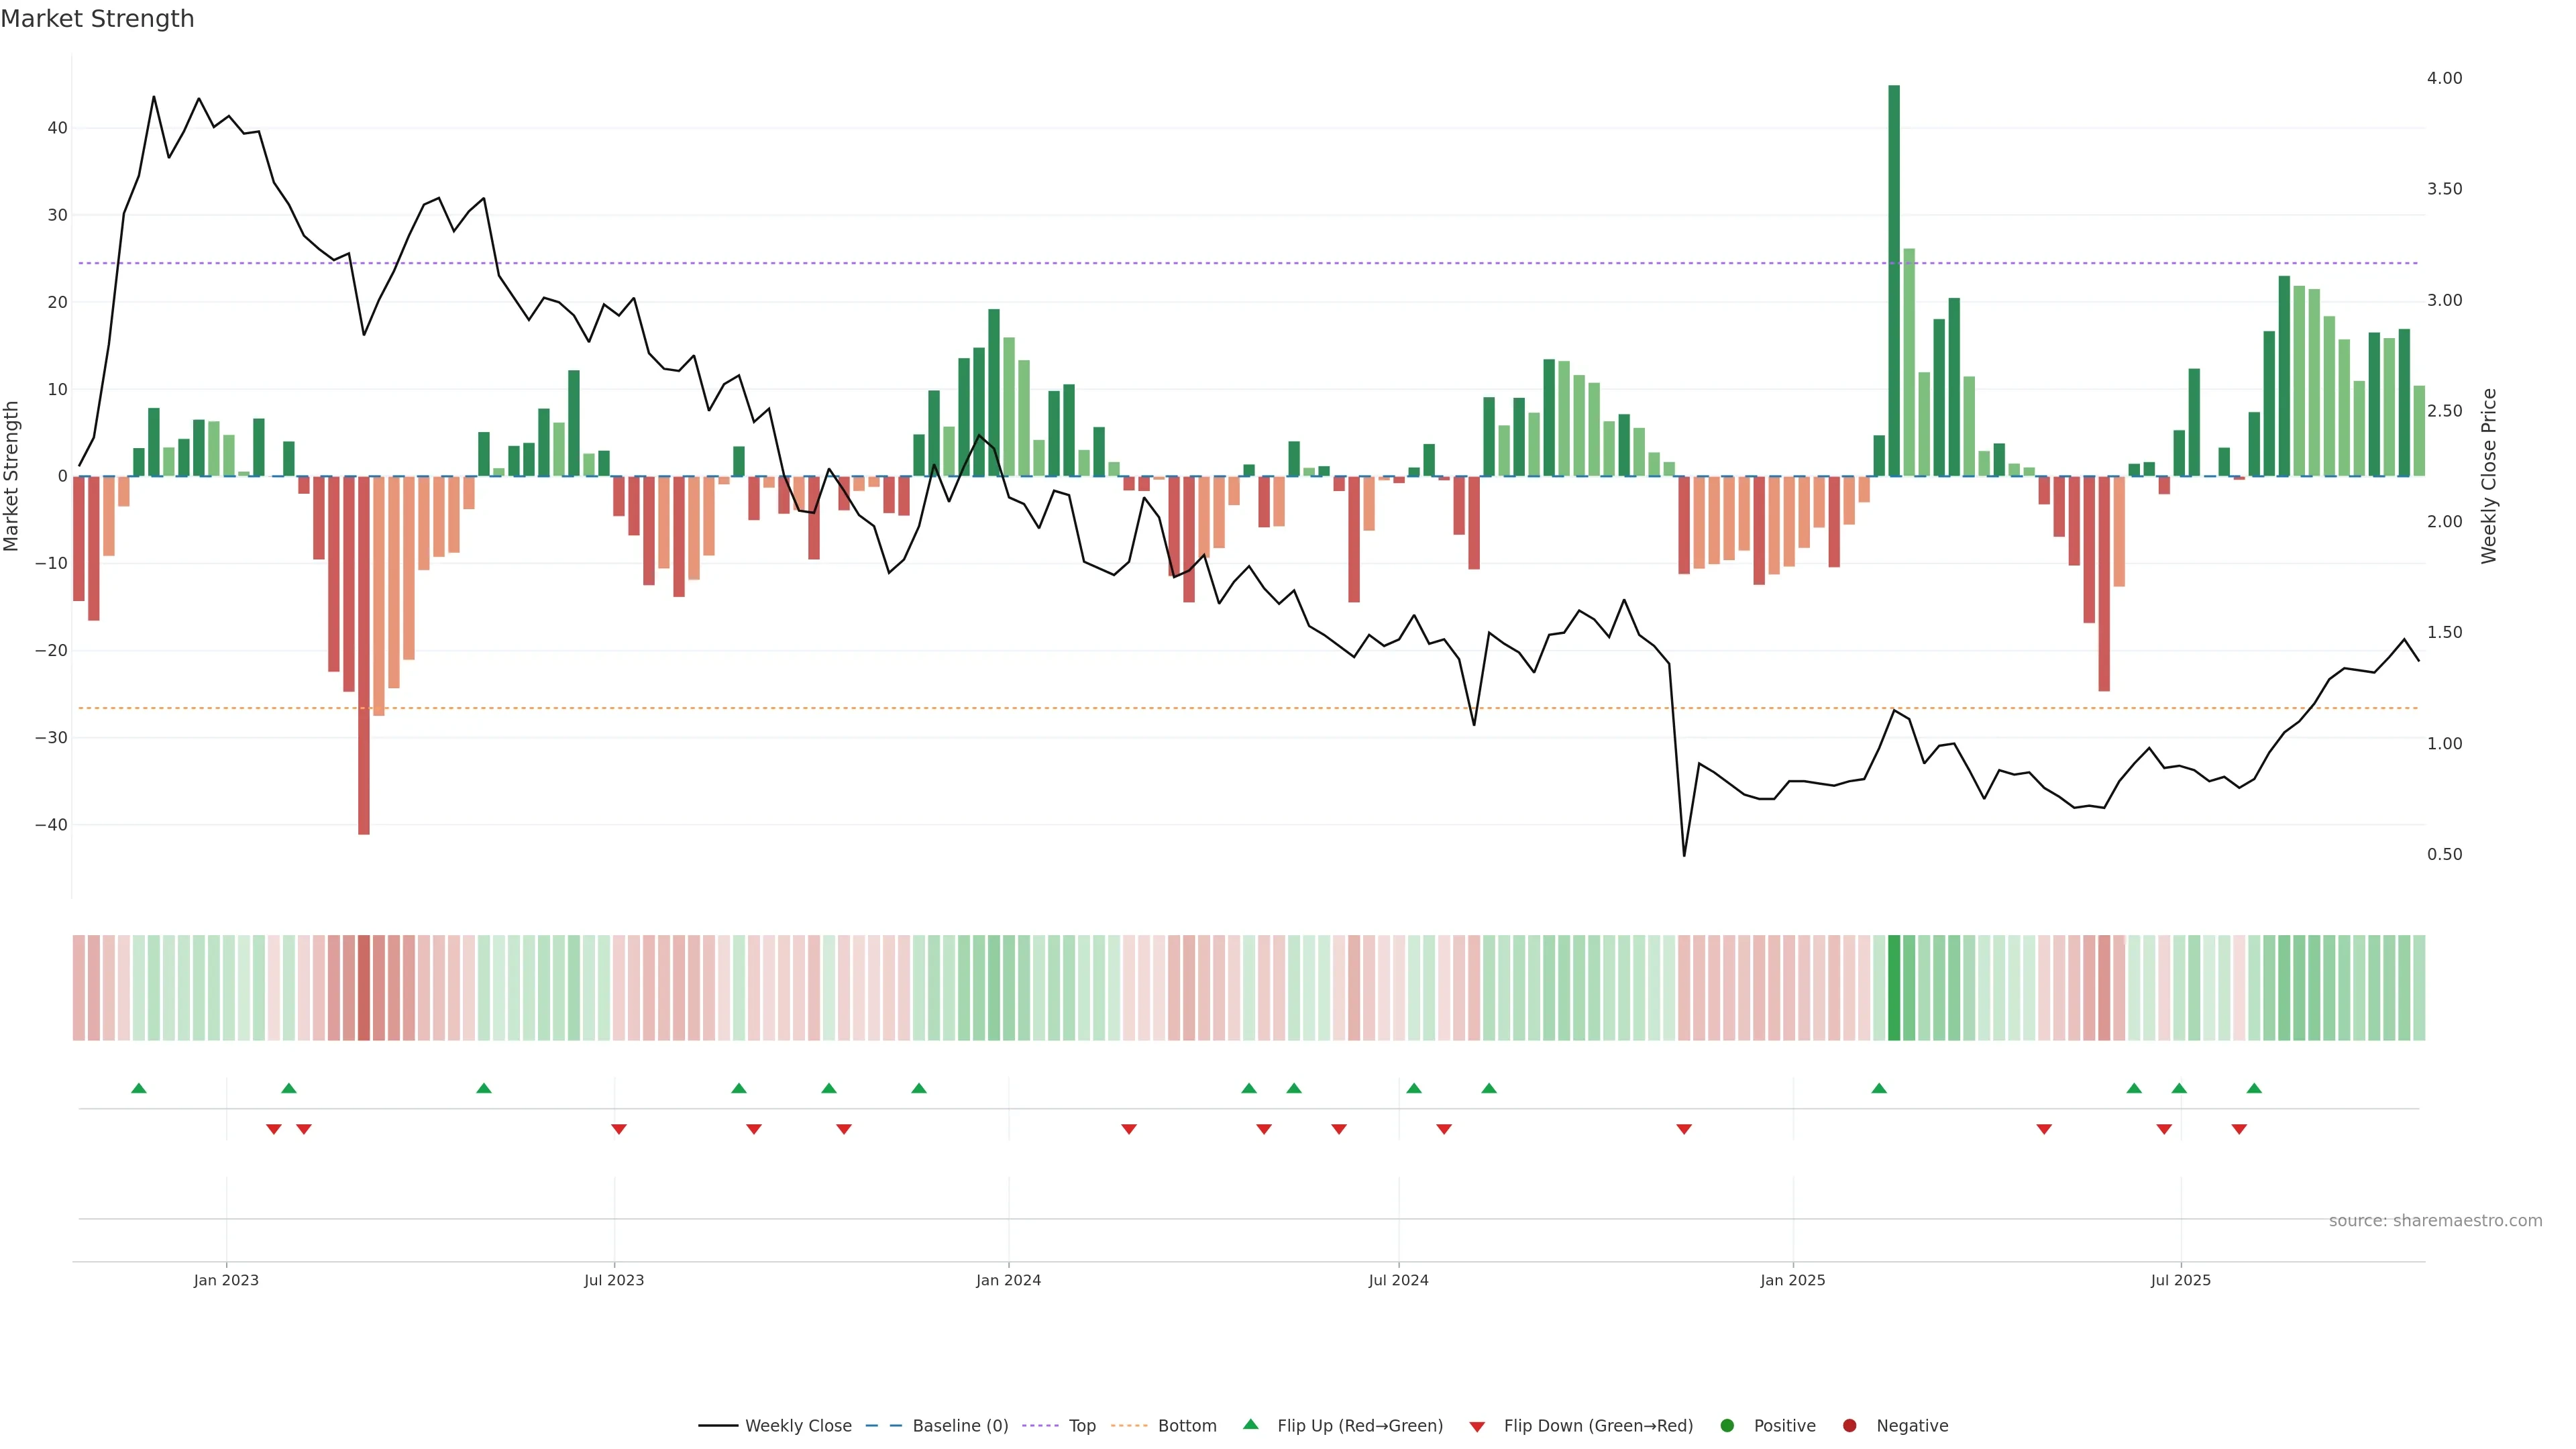
Task: Click flip-up marker just after Jan 2025
Action: pyautogui.click(x=1879, y=1088)
